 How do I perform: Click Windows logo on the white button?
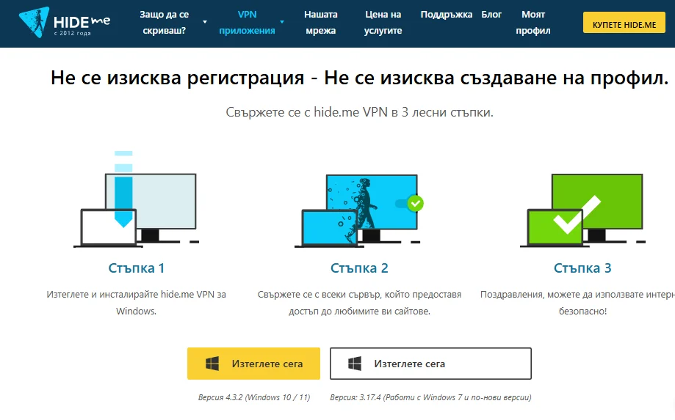[355, 364]
